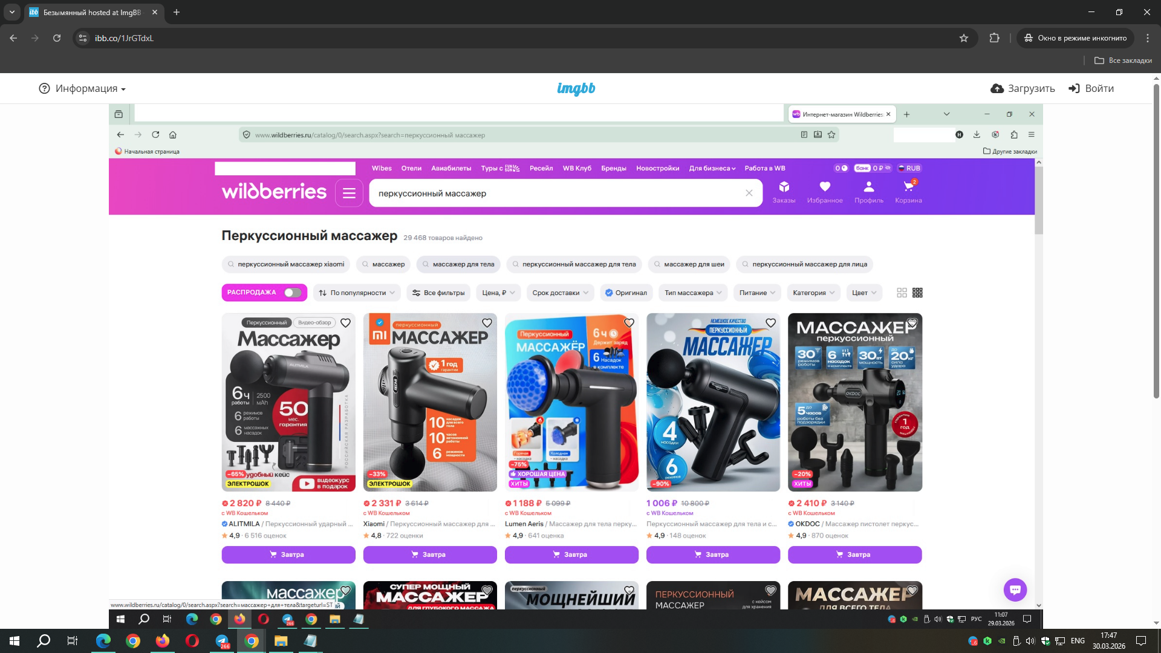Click the Загрузить upload button

point(1023,88)
